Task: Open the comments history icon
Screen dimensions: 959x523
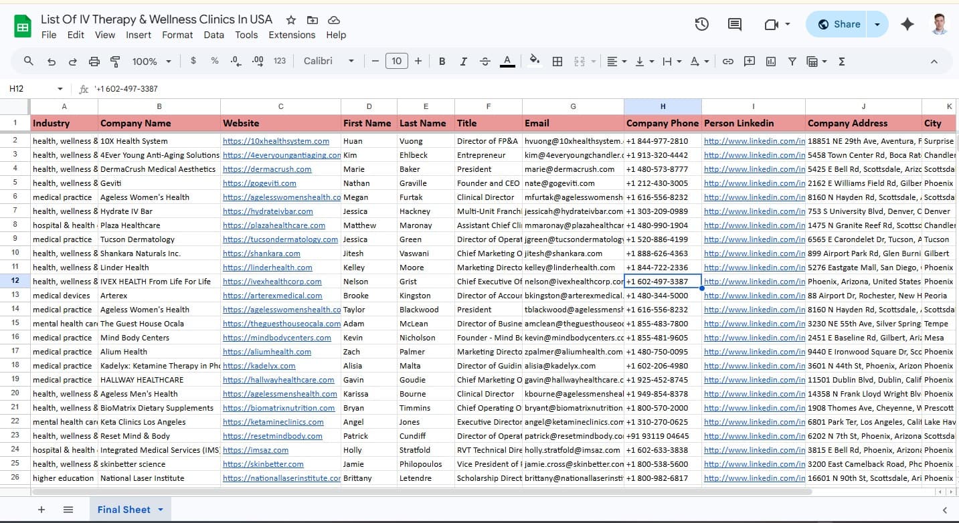Action: coord(735,24)
